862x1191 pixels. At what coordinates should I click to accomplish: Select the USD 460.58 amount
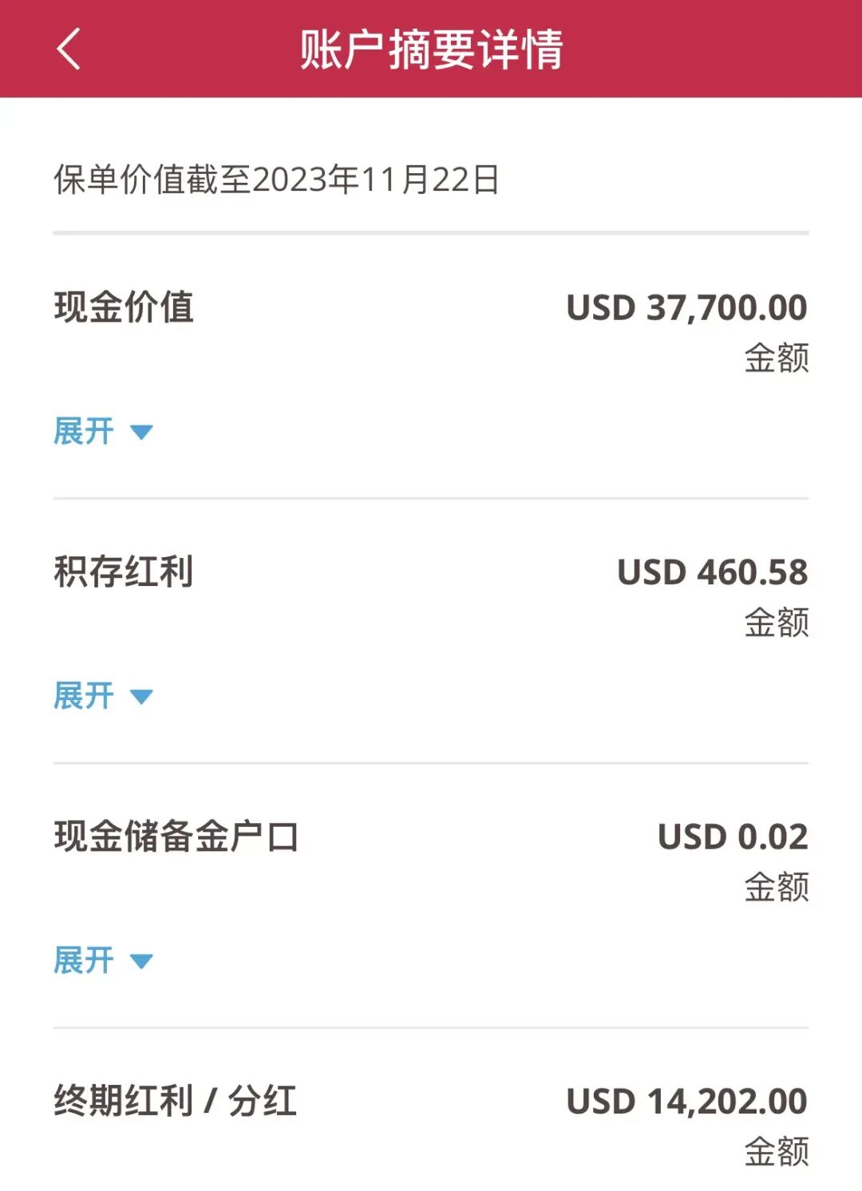712,572
